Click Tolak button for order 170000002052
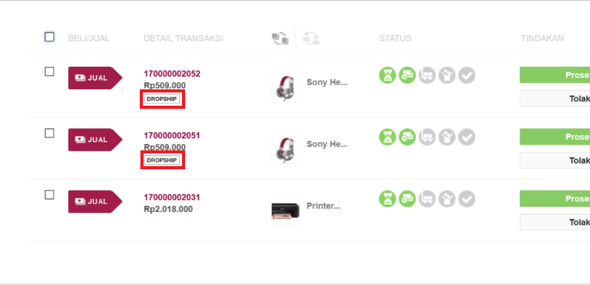Image resolution: width=590 pixels, height=285 pixels. (555, 99)
